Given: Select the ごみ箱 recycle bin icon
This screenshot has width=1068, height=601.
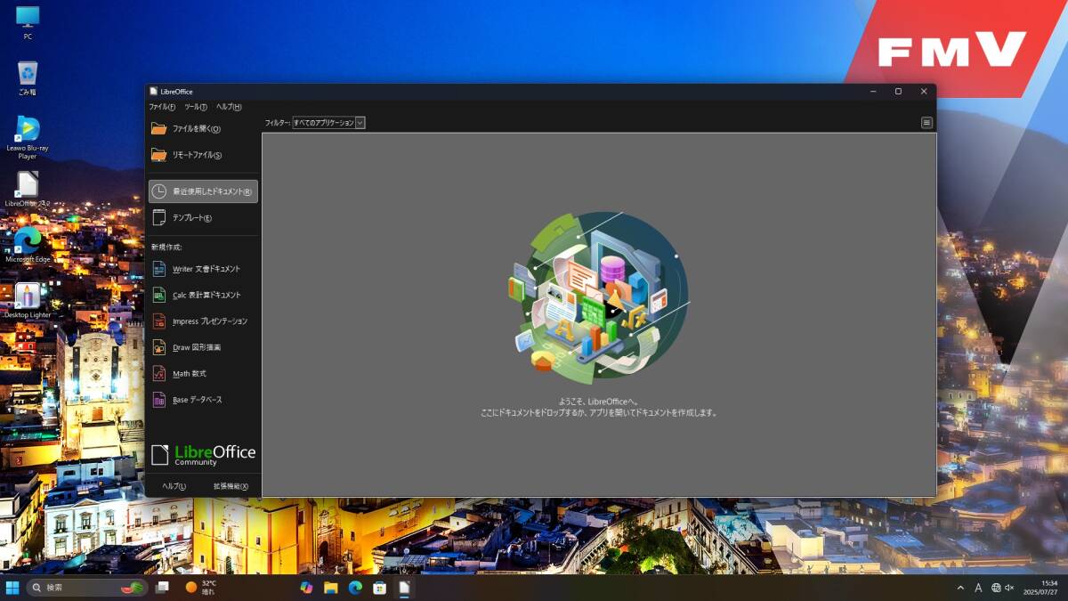Looking at the screenshot, I should point(28,78).
